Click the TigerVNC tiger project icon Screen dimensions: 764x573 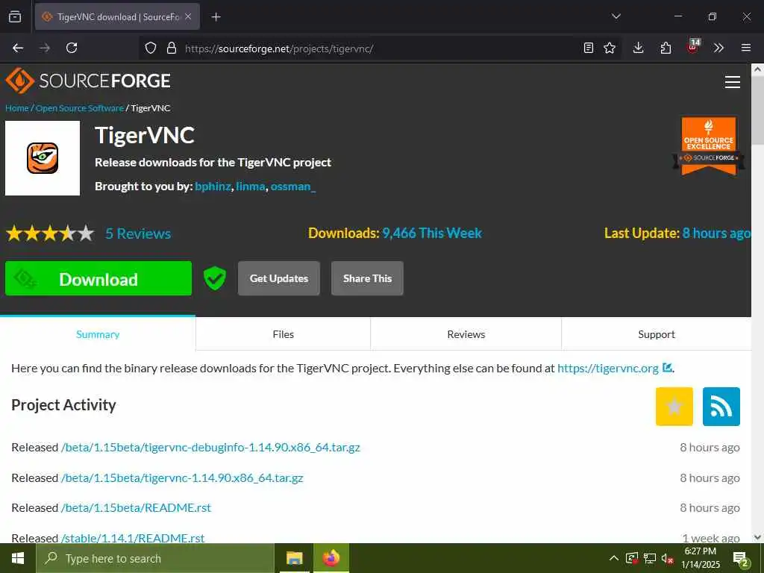pos(43,158)
